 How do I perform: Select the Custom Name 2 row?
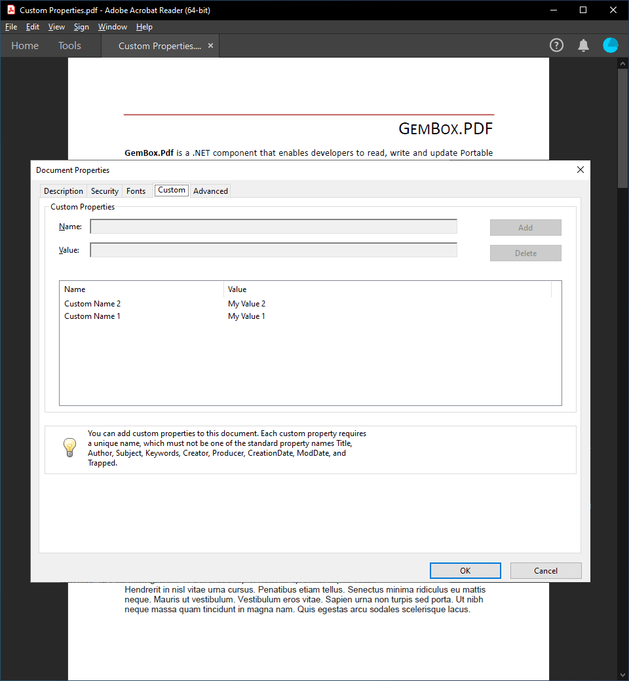click(x=92, y=304)
